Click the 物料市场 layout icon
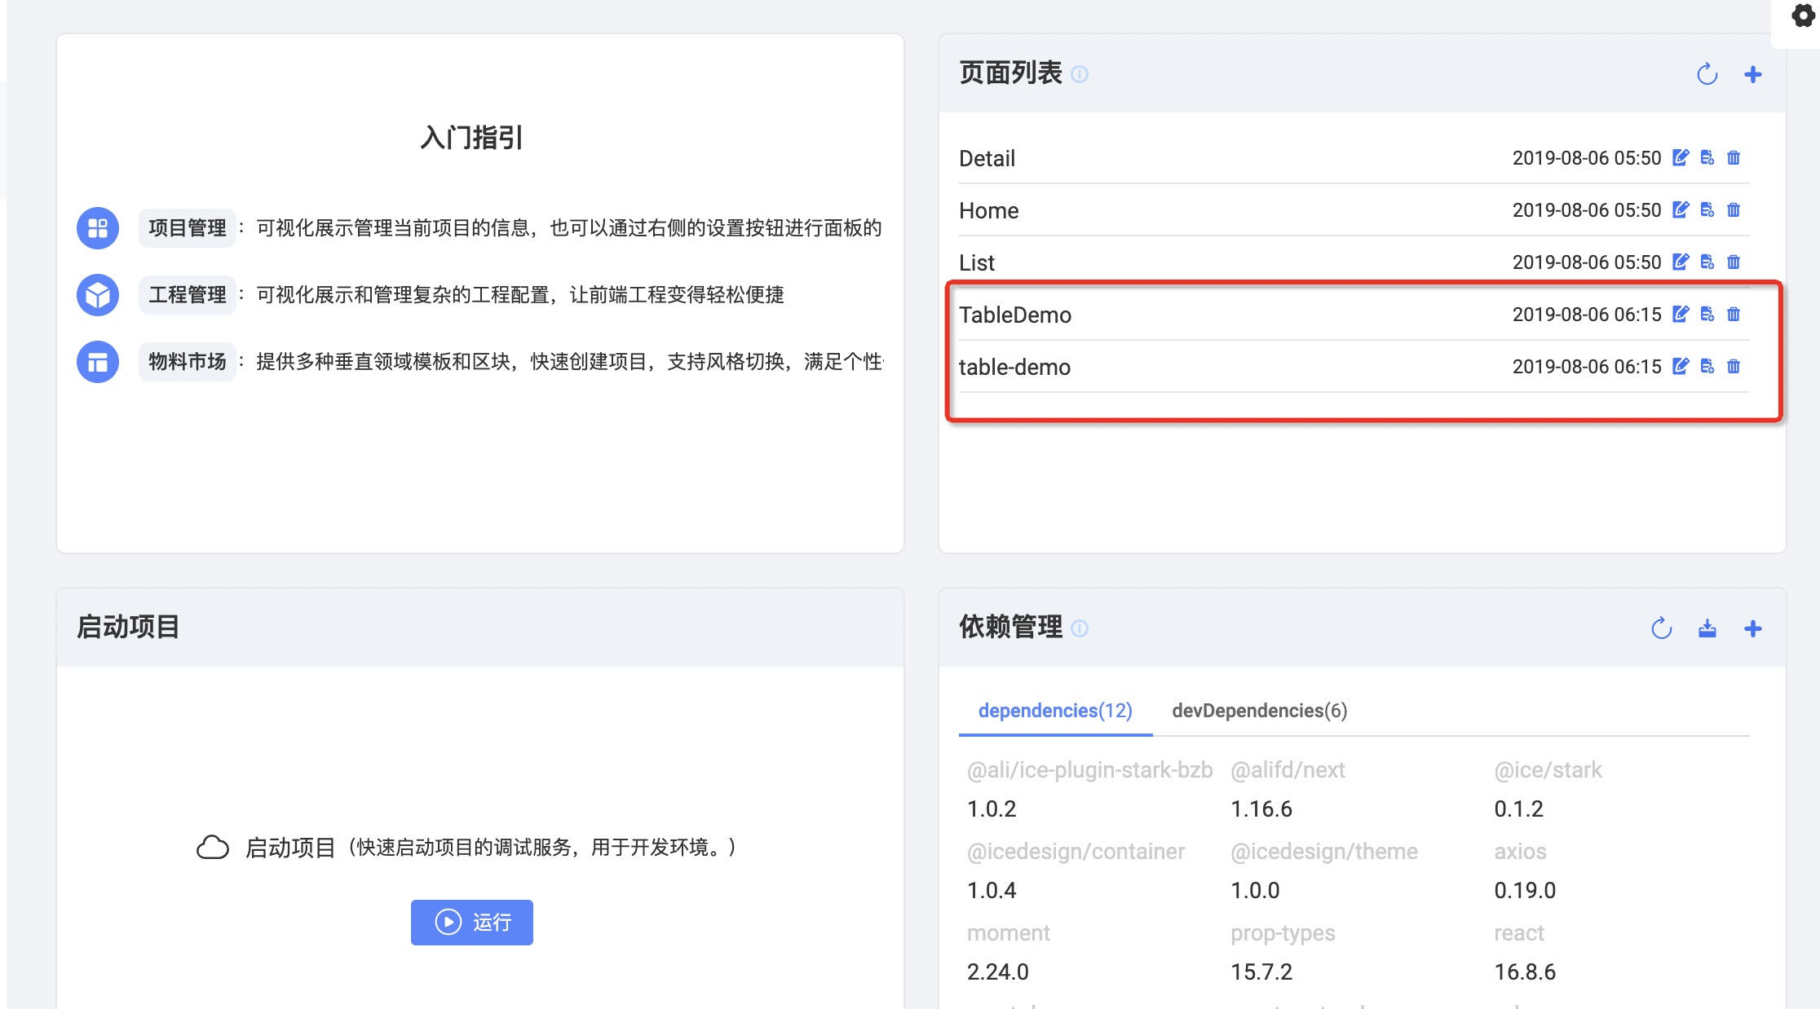 96,362
